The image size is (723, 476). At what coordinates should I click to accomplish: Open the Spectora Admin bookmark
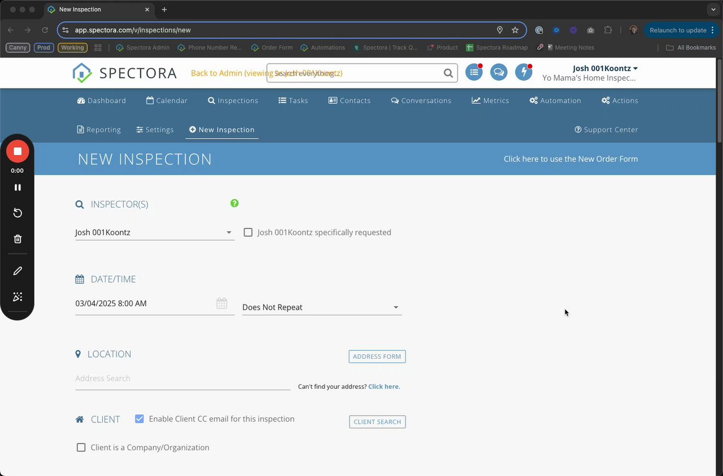pyautogui.click(x=142, y=47)
